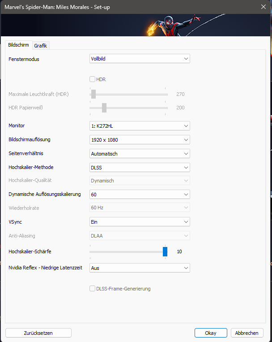
Task: Expand the Dynamische Auflösungsskalierung dropdown
Action: [x=140, y=195]
